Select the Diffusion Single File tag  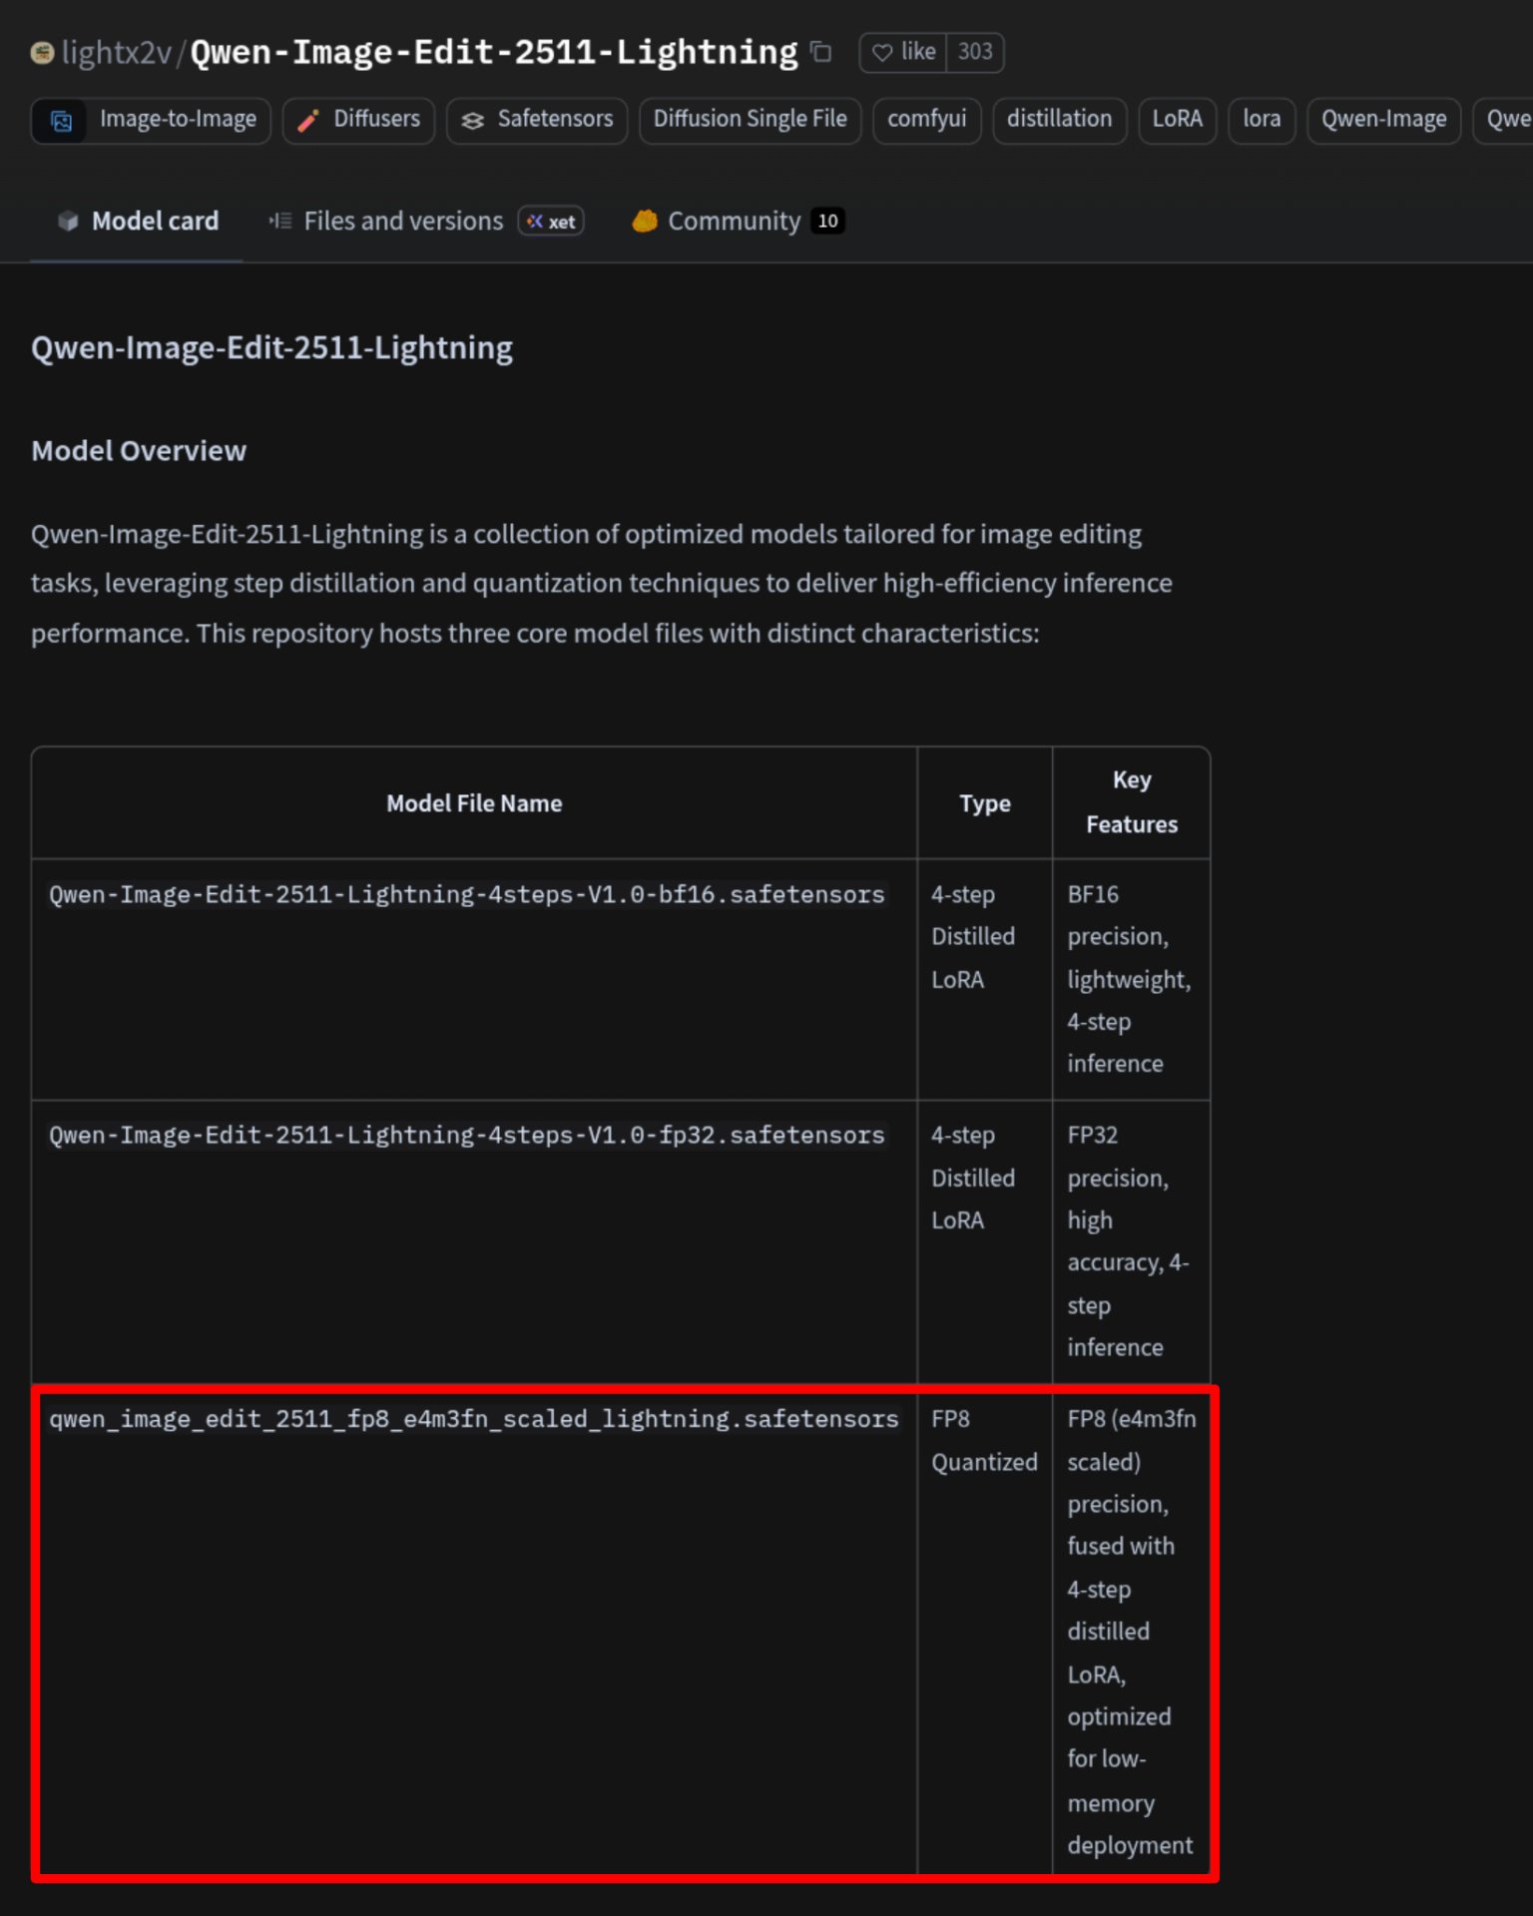pos(750,120)
